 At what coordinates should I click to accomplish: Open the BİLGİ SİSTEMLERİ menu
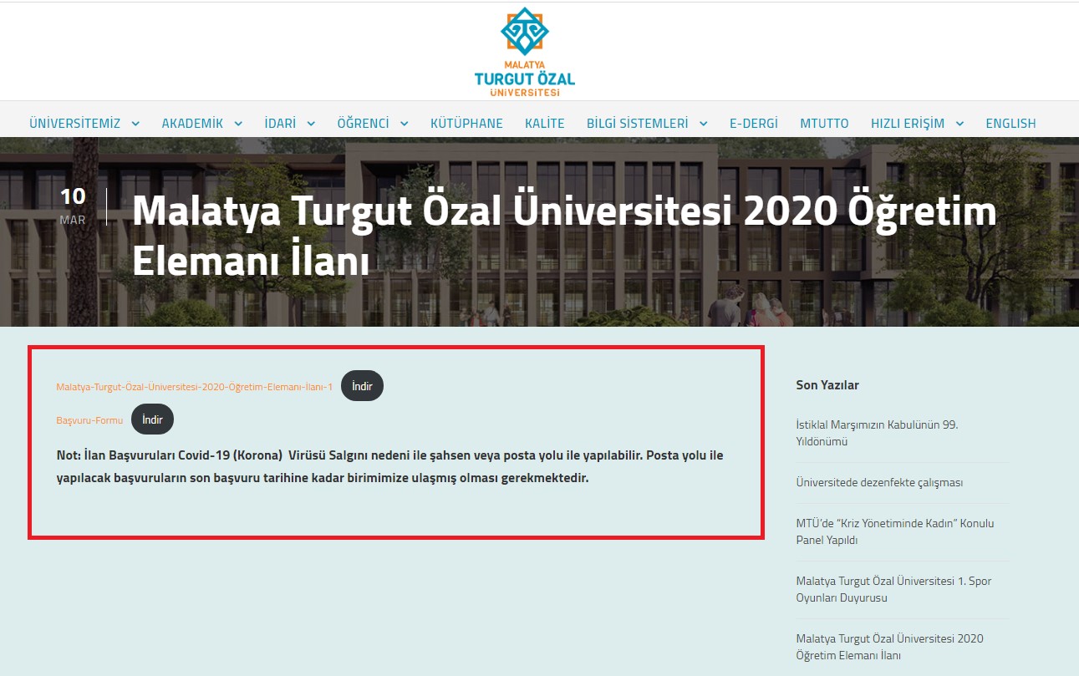pyautogui.click(x=638, y=123)
